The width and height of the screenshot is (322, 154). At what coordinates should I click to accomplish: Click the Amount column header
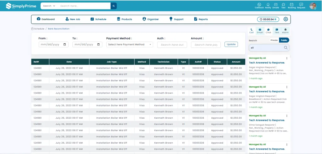pyautogui.click(x=236, y=62)
